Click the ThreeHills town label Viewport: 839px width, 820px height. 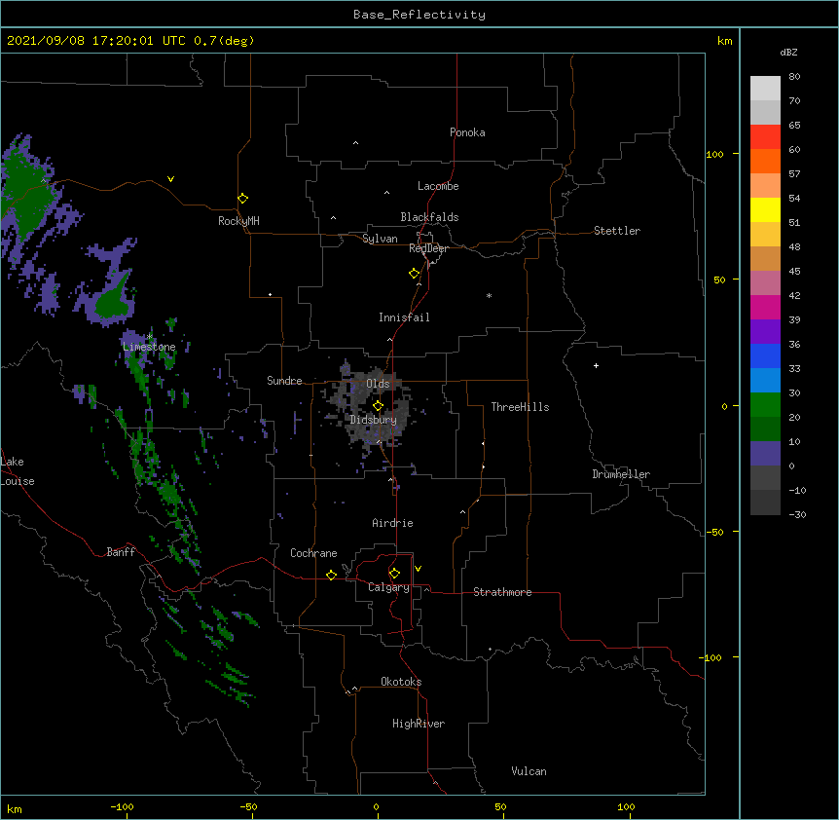pyautogui.click(x=520, y=407)
